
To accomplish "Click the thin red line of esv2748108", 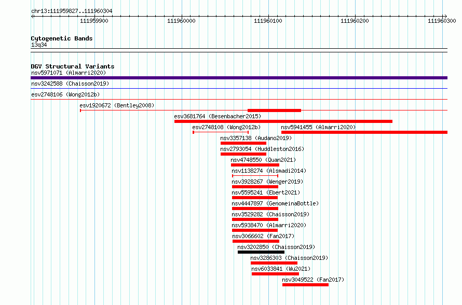I will [x=221, y=132].
